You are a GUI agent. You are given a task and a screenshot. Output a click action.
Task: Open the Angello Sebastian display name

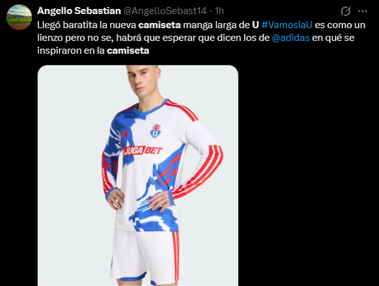79,11
